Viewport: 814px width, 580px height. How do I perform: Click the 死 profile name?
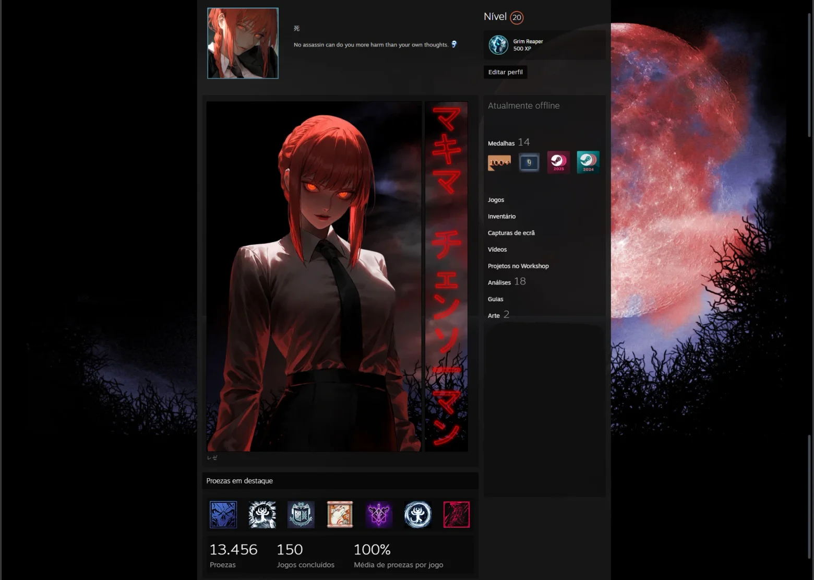pos(296,29)
